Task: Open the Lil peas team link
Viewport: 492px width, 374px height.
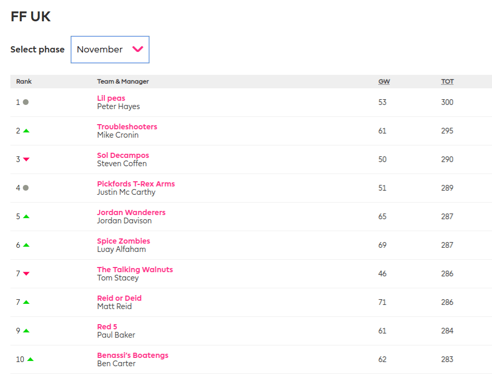Action: tap(111, 98)
